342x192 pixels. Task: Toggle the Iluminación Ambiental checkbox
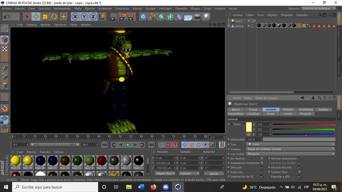click(262, 163)
